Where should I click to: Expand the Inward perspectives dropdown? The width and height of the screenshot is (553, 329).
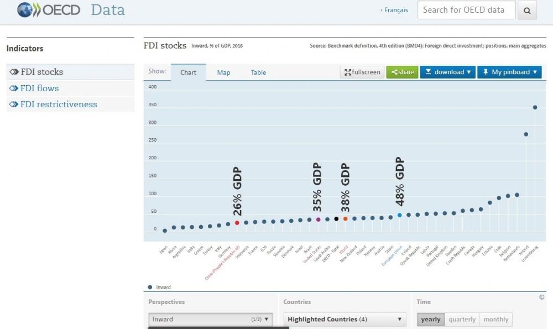pyautogui.click(x=211, y=319)
